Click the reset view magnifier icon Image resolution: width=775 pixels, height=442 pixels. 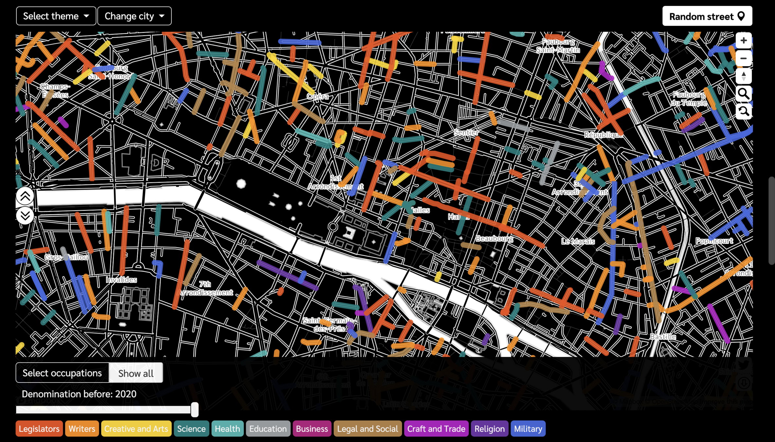[x=743, y=112]
